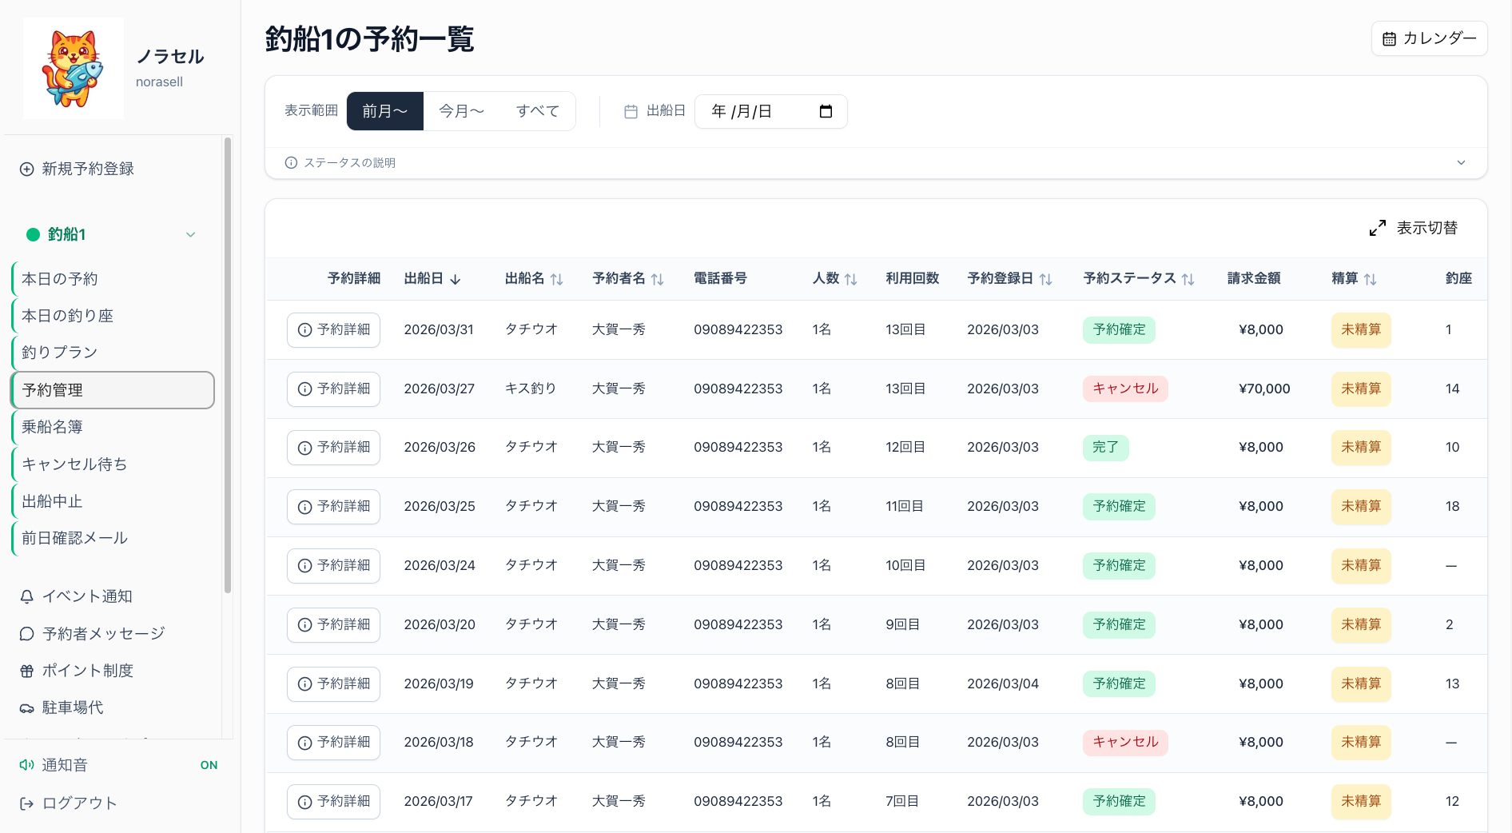
Task: Open 予約者メッセージ via the speech bubble icon
Action: pyautogui.click(x=26, y=633)
